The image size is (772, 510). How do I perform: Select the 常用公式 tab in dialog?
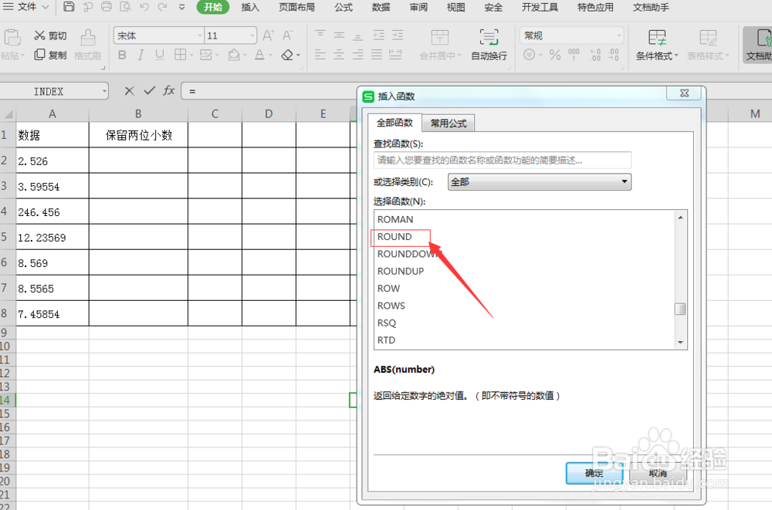(x=449, y=123)
